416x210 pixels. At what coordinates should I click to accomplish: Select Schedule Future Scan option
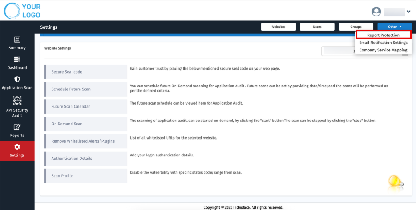click(x=86, y=89)
